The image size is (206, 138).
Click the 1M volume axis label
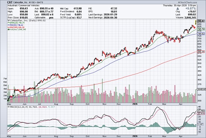pos(5,99)
